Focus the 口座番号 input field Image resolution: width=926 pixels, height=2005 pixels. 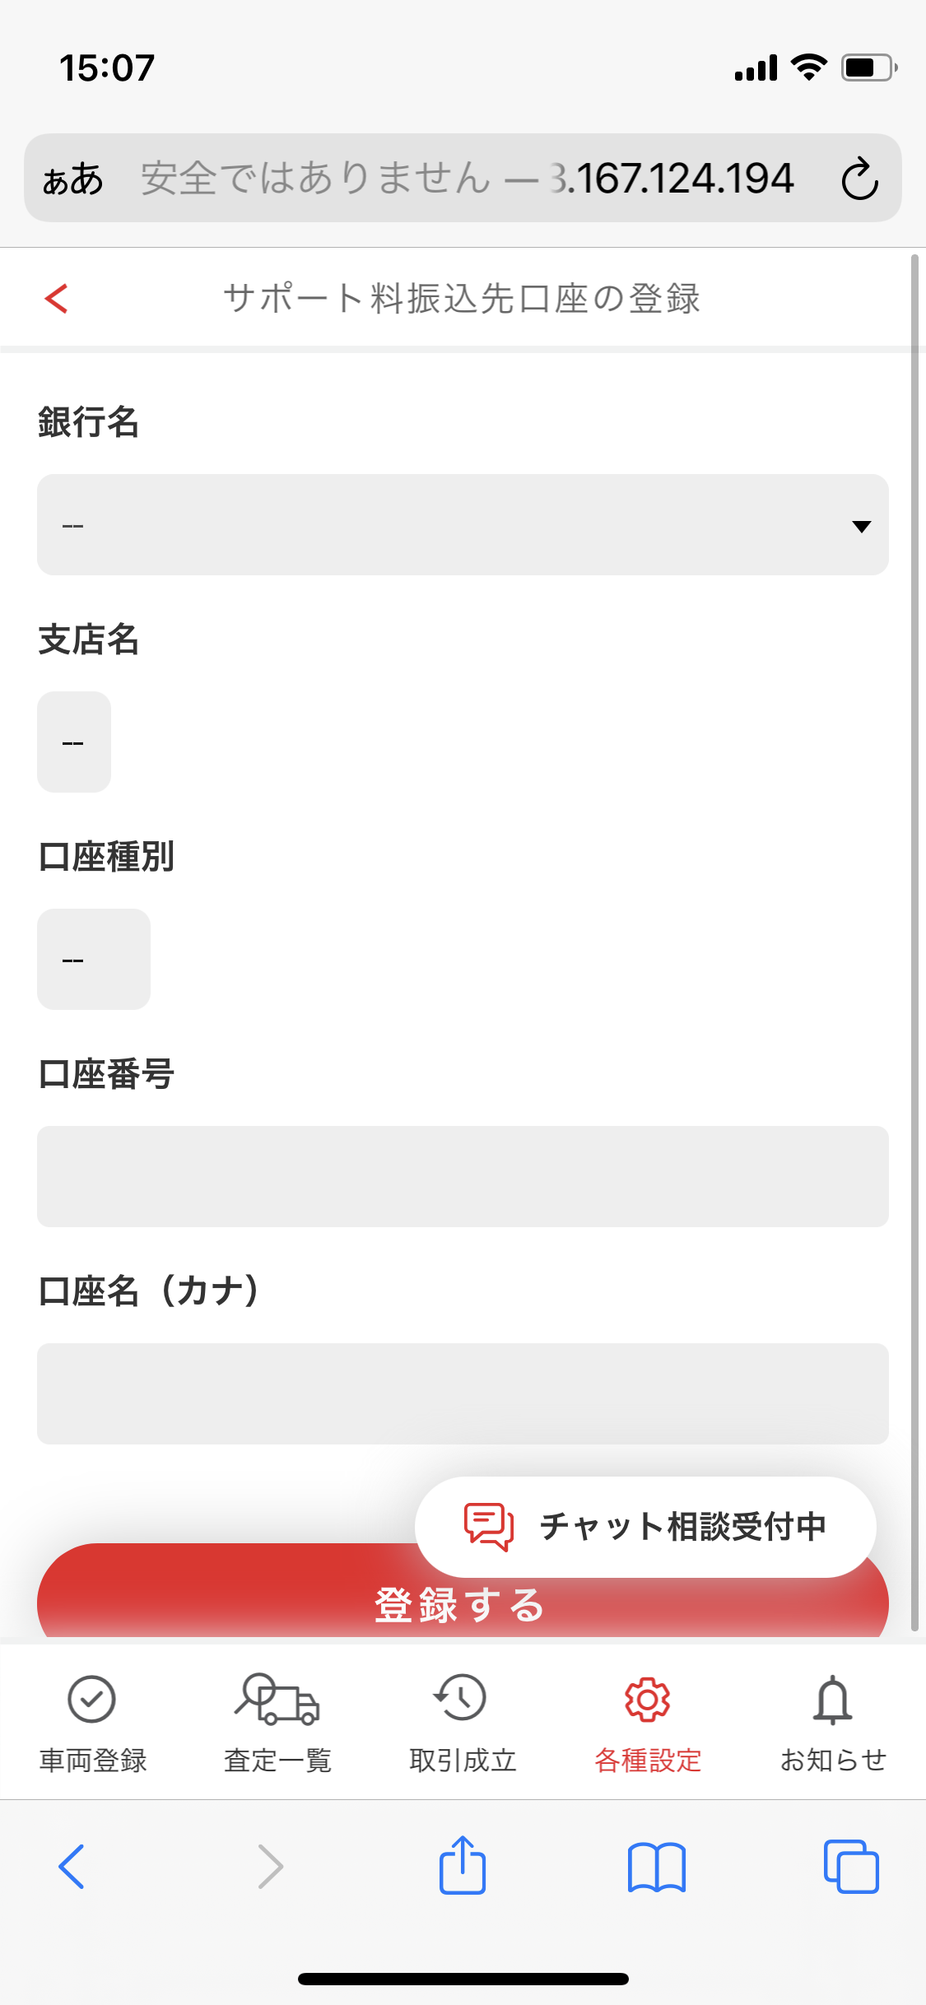[x=463, y=1176]
